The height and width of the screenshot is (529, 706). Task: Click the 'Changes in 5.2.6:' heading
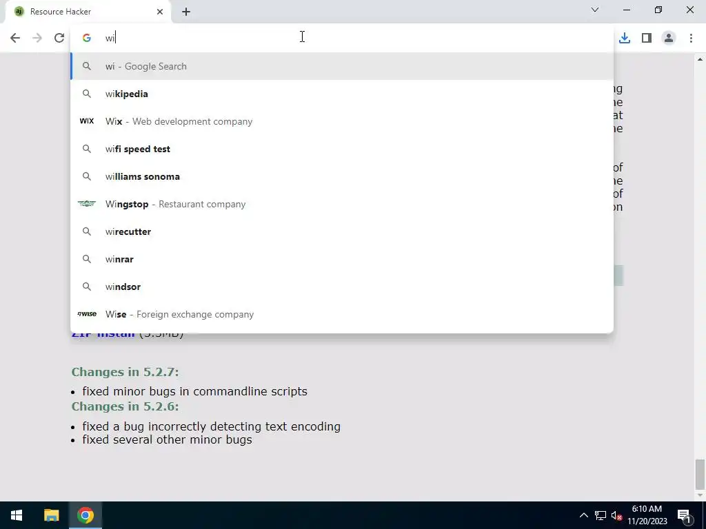[x=125, y=406]
